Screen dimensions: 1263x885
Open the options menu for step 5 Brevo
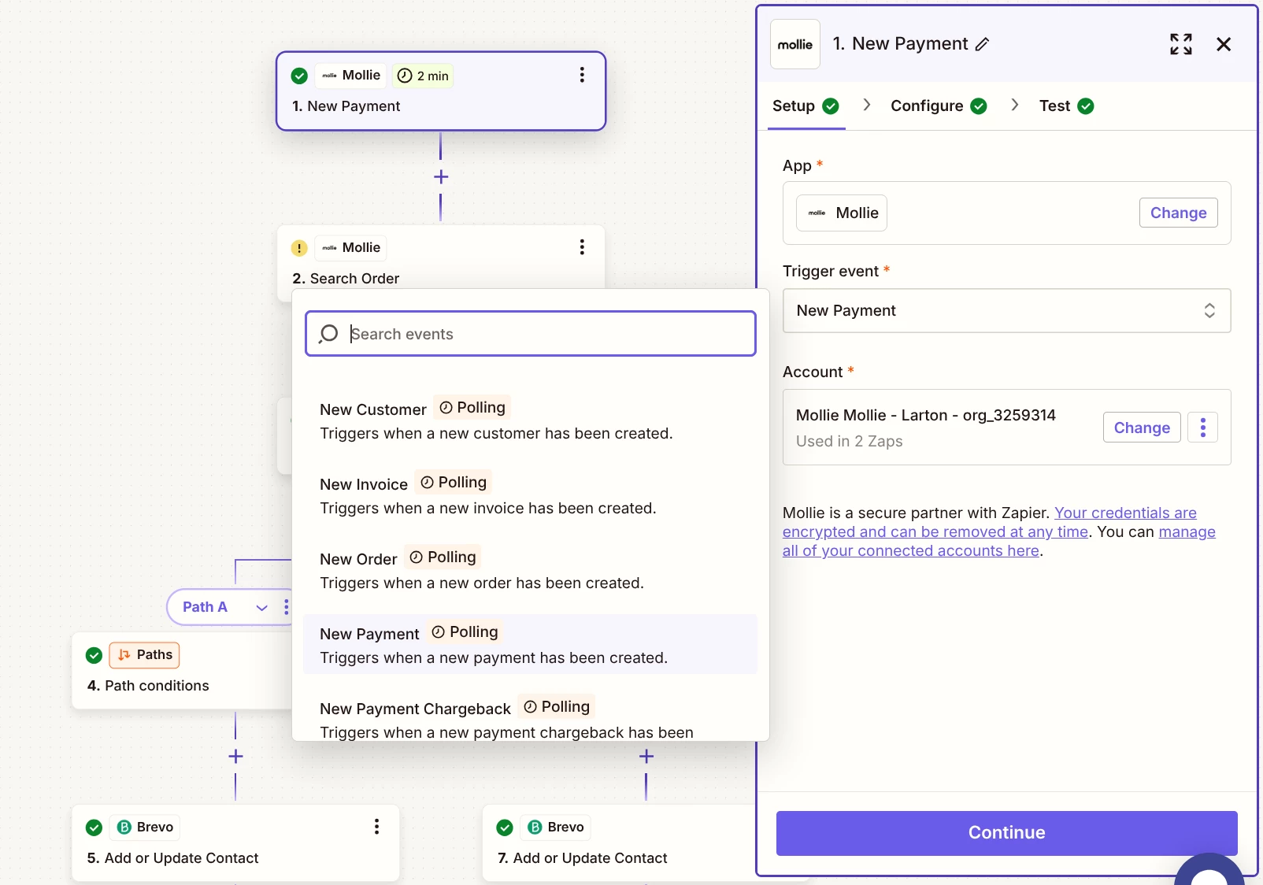point(376,826)
